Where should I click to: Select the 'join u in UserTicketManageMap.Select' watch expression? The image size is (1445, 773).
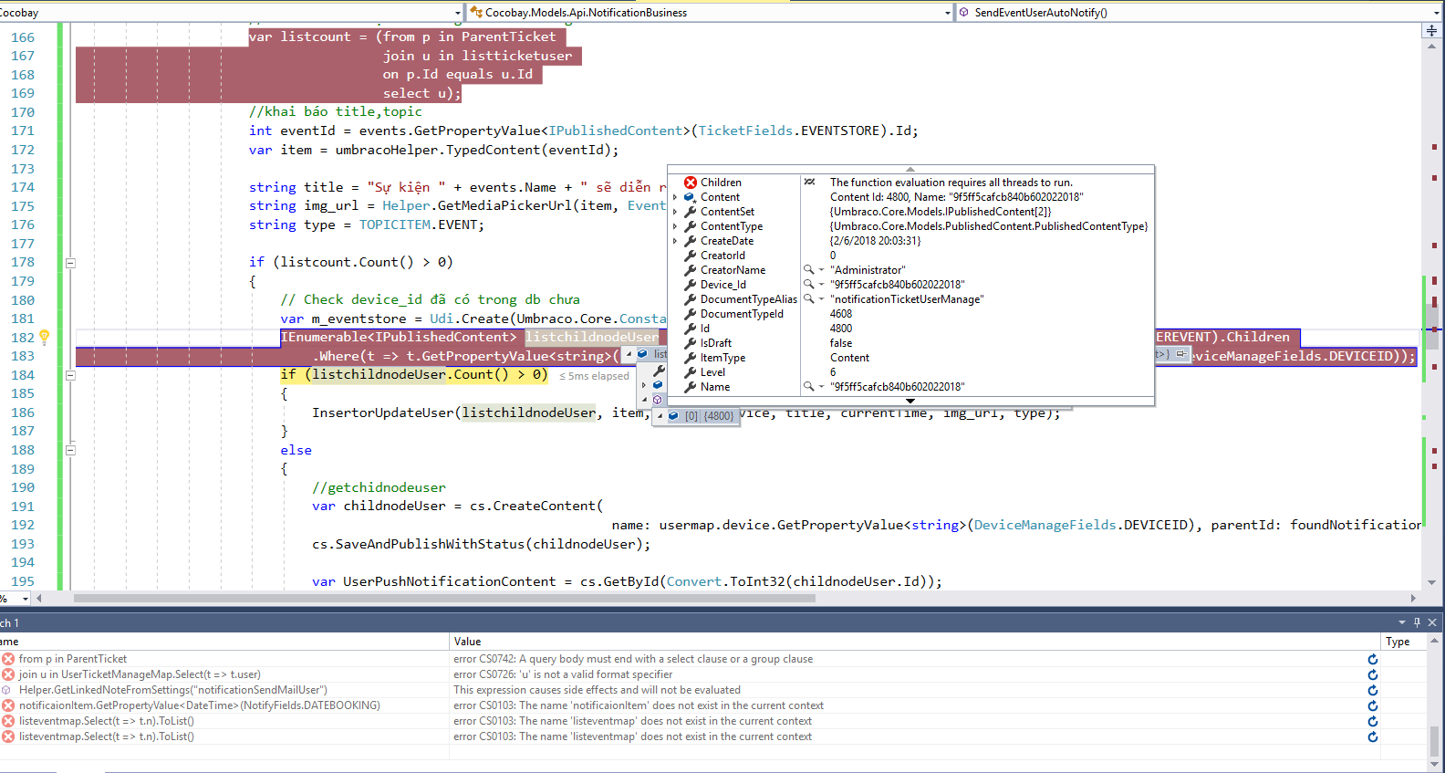(x=140, y=674)
